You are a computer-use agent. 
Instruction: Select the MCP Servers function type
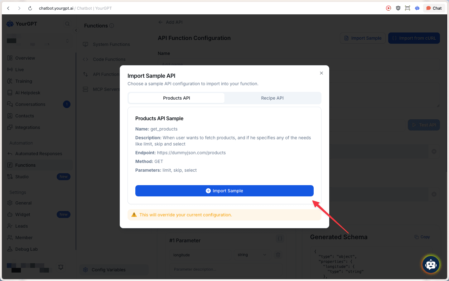click(106, 89)
